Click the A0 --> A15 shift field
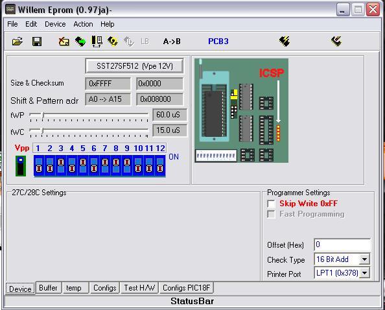The image size is (385, 310). [108, 99]
